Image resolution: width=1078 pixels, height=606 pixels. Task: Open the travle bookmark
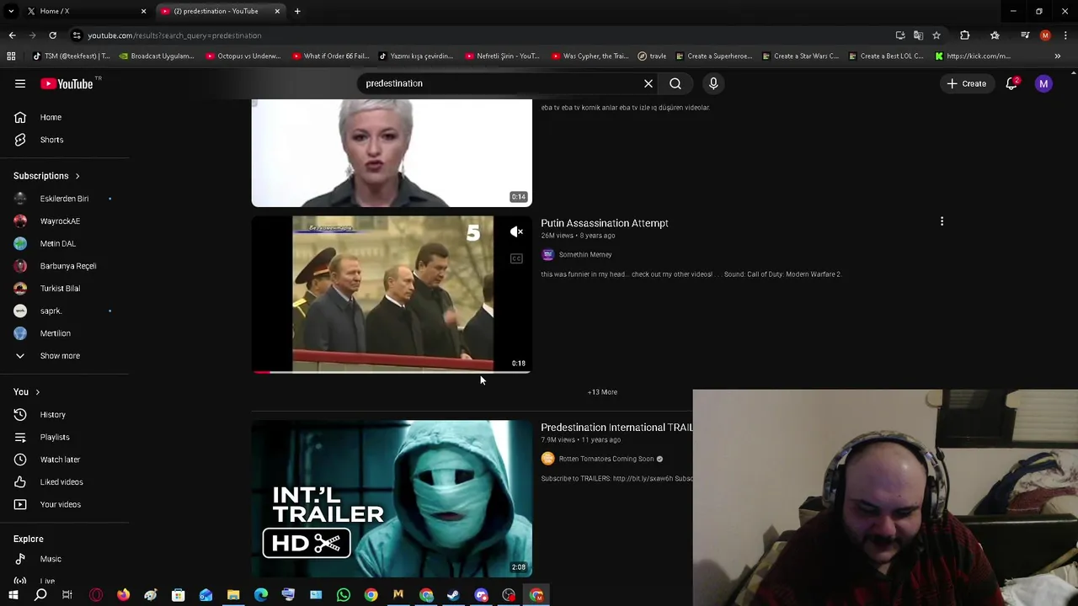coord(652,56)
